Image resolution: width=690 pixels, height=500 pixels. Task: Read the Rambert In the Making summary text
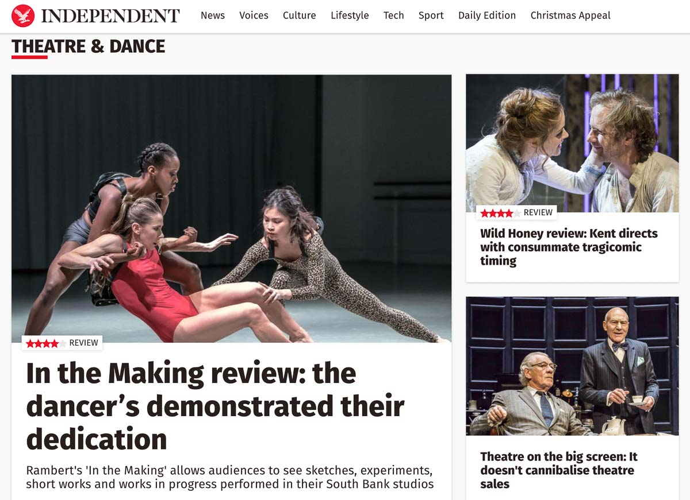[229, 477]
